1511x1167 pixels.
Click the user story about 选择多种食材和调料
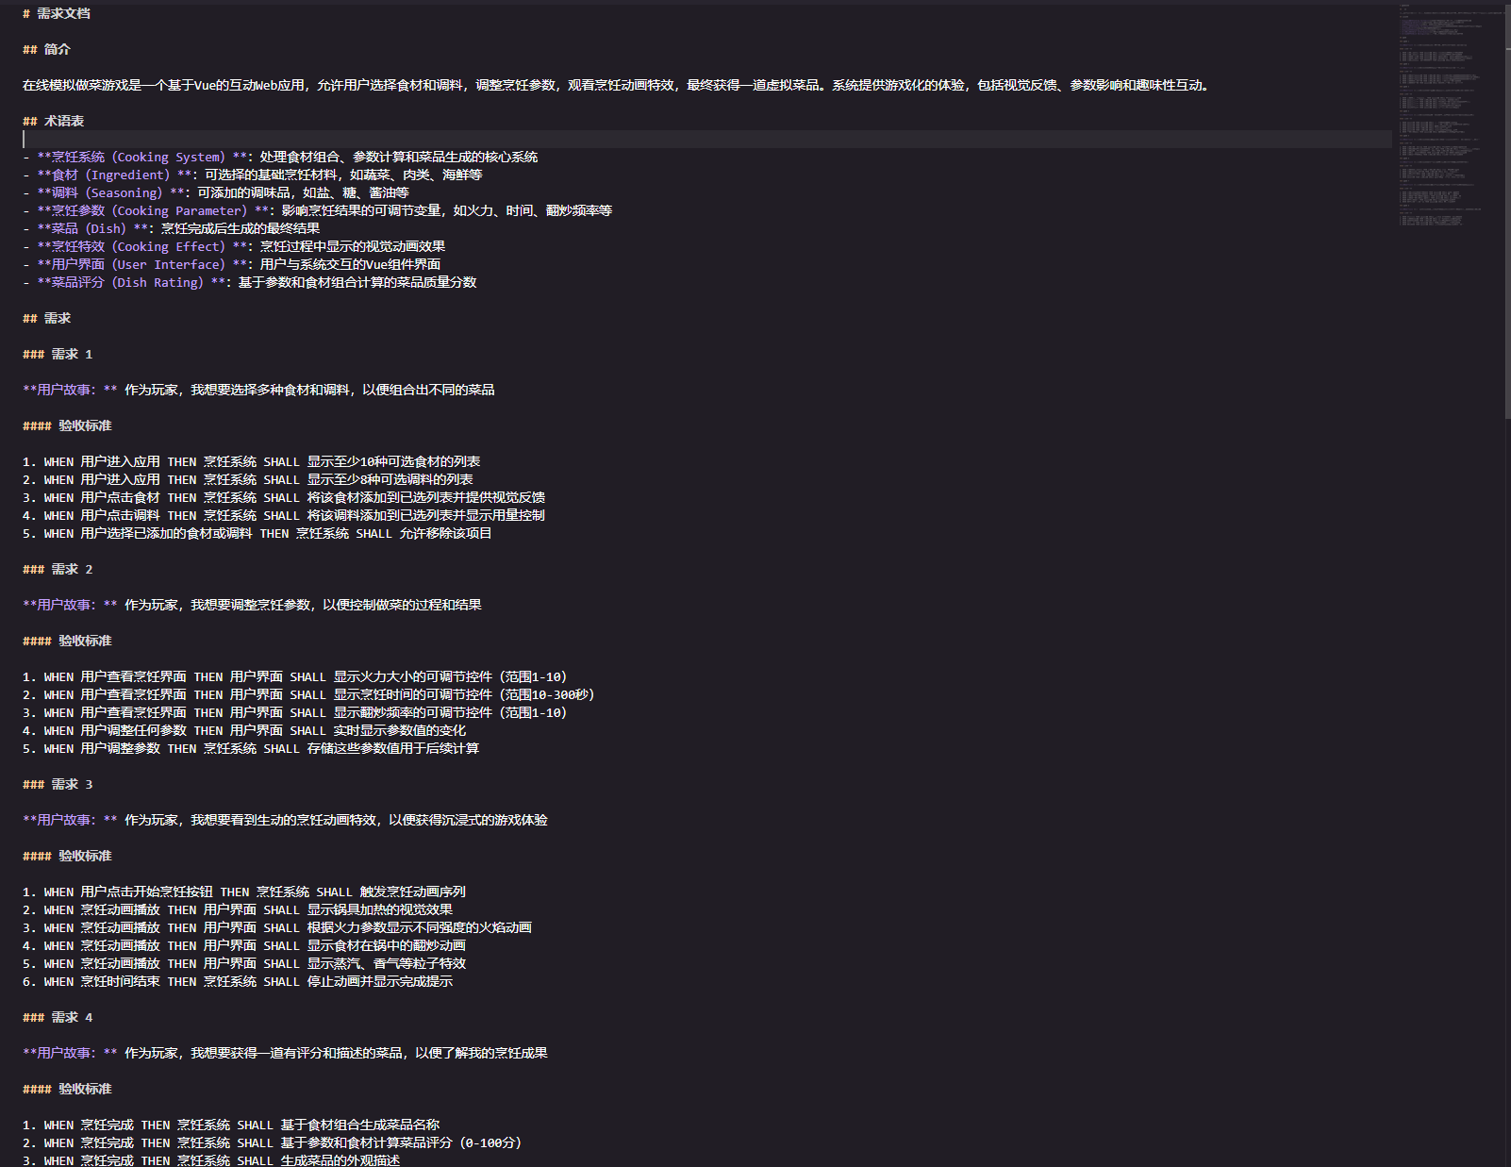pos(258,390)
